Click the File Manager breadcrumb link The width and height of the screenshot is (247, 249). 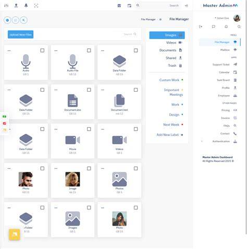tap(148, 19)
